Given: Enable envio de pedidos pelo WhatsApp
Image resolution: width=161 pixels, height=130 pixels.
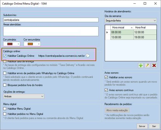Looking at the screenshot, I should pyautogui.click(x=5, y=73).
